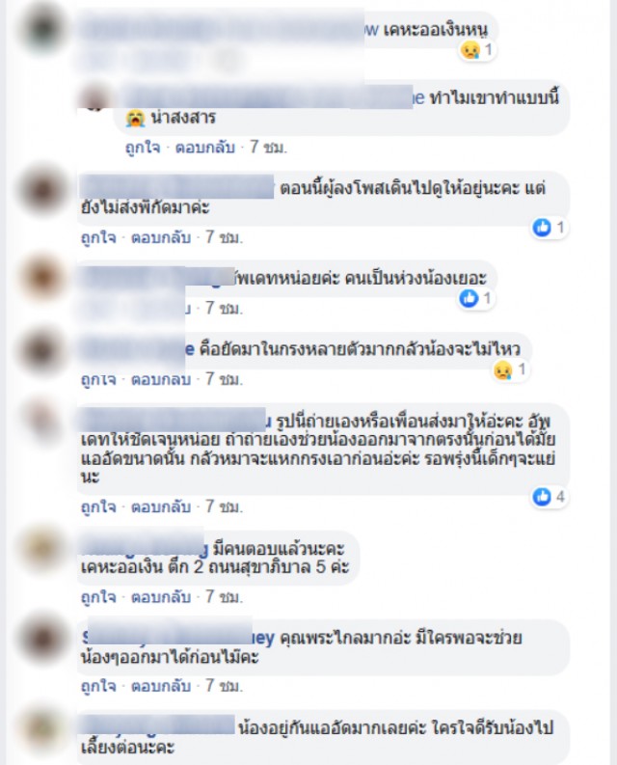
Task: Click sad reaction on 'เคหะออเงินหนู' comment
Action: pyautogui.click(x=477, y=50)
